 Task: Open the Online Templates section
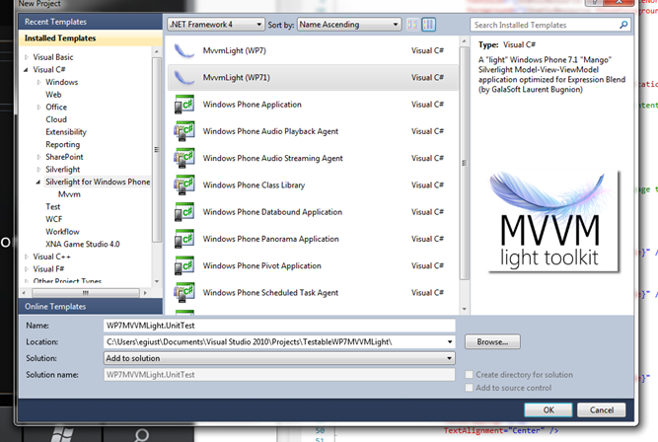pos(90,307)
